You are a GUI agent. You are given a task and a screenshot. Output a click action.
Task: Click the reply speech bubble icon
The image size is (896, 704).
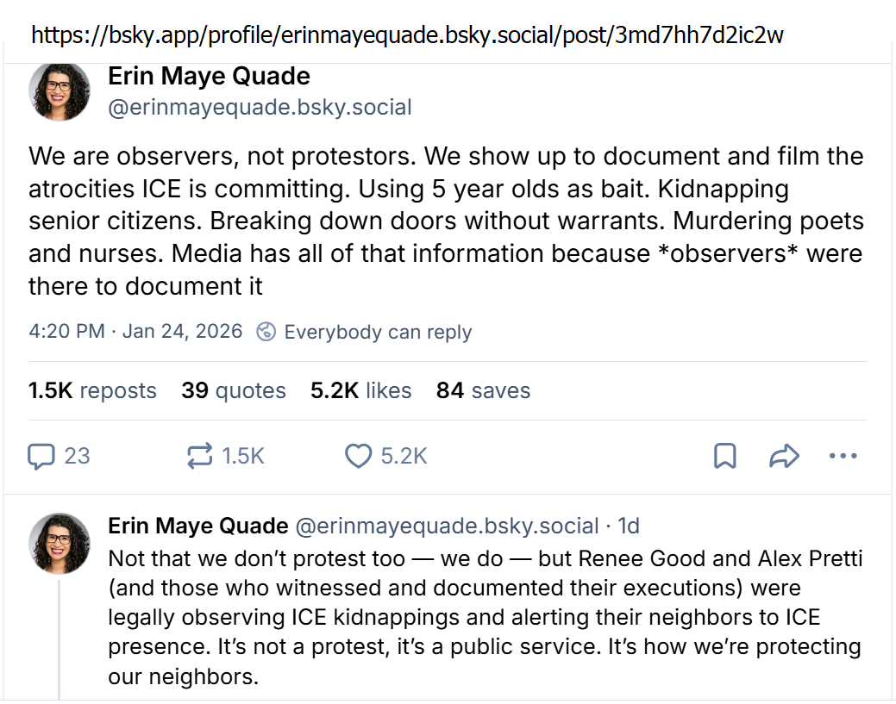pos(41,456)
